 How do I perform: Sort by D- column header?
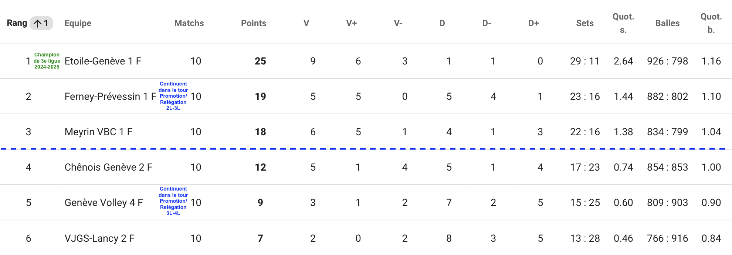(x=487, y=23)
